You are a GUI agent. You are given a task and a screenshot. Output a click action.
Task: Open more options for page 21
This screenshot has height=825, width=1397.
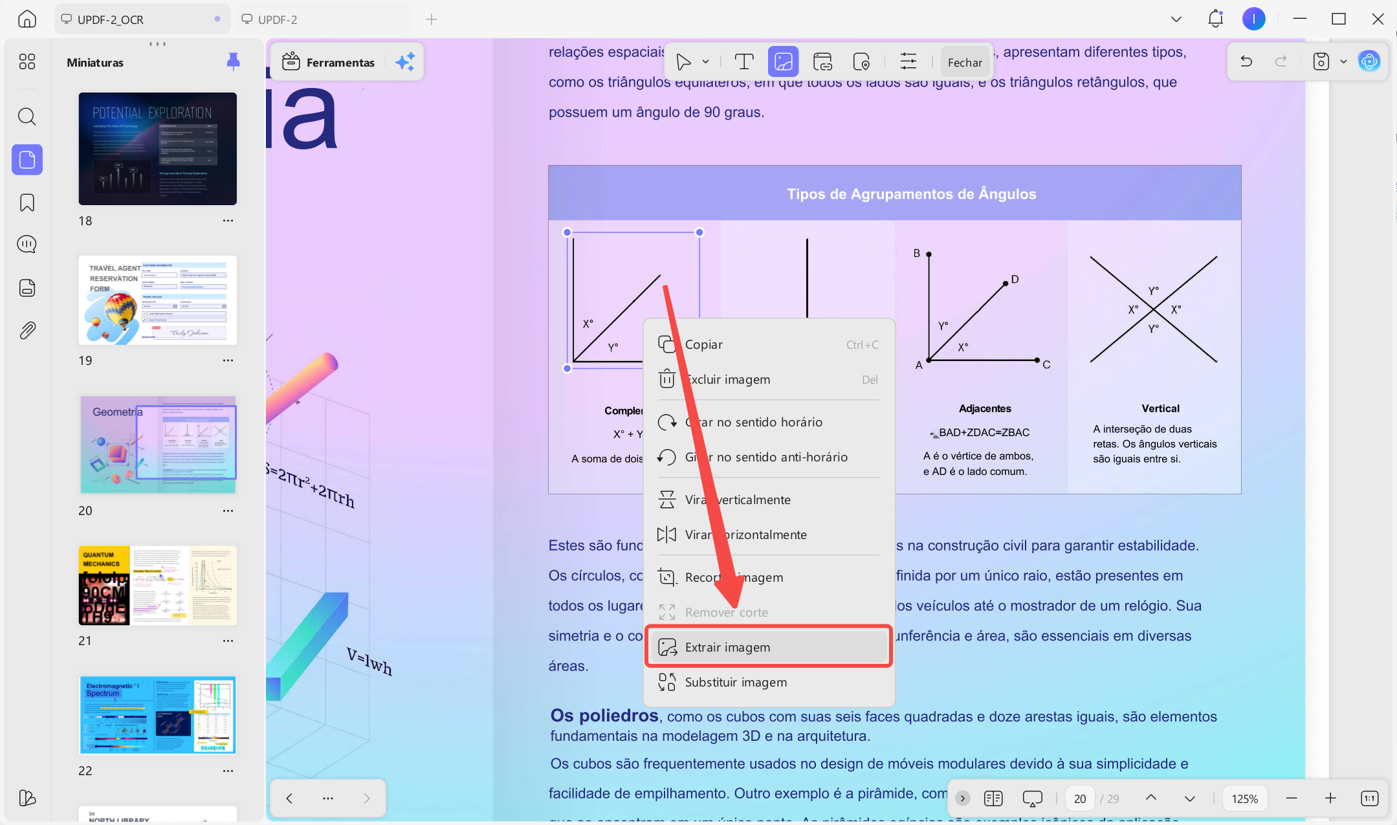pyautogui.click(x=228, y=641)
